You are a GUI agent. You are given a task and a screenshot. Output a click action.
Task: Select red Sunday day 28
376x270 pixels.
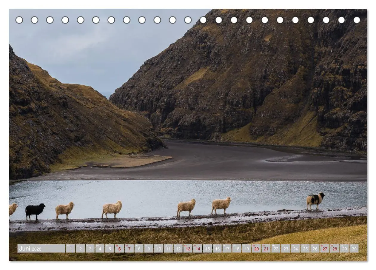[335, 249]
